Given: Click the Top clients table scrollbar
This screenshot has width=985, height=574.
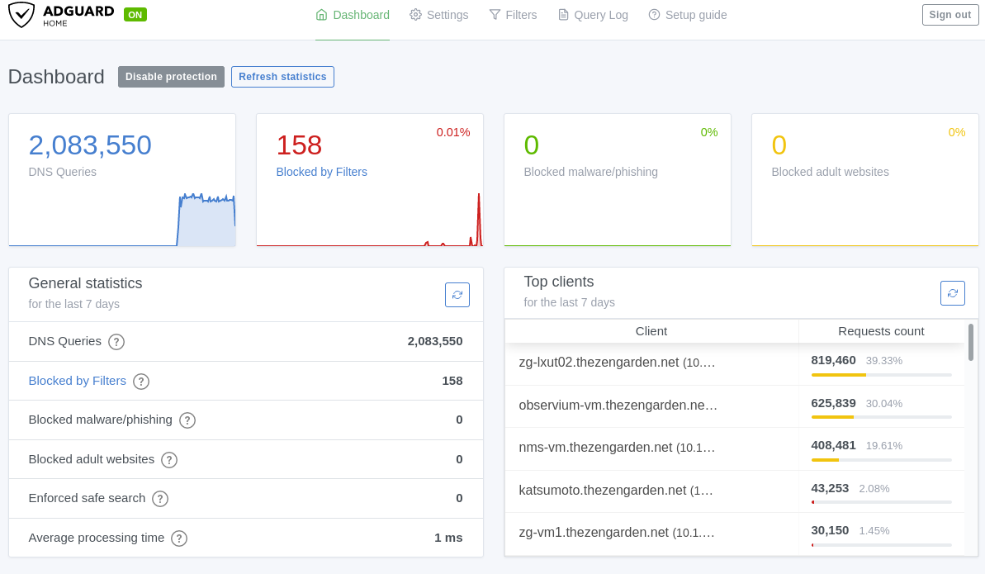Looking at the screenshot, I should 971,342.
